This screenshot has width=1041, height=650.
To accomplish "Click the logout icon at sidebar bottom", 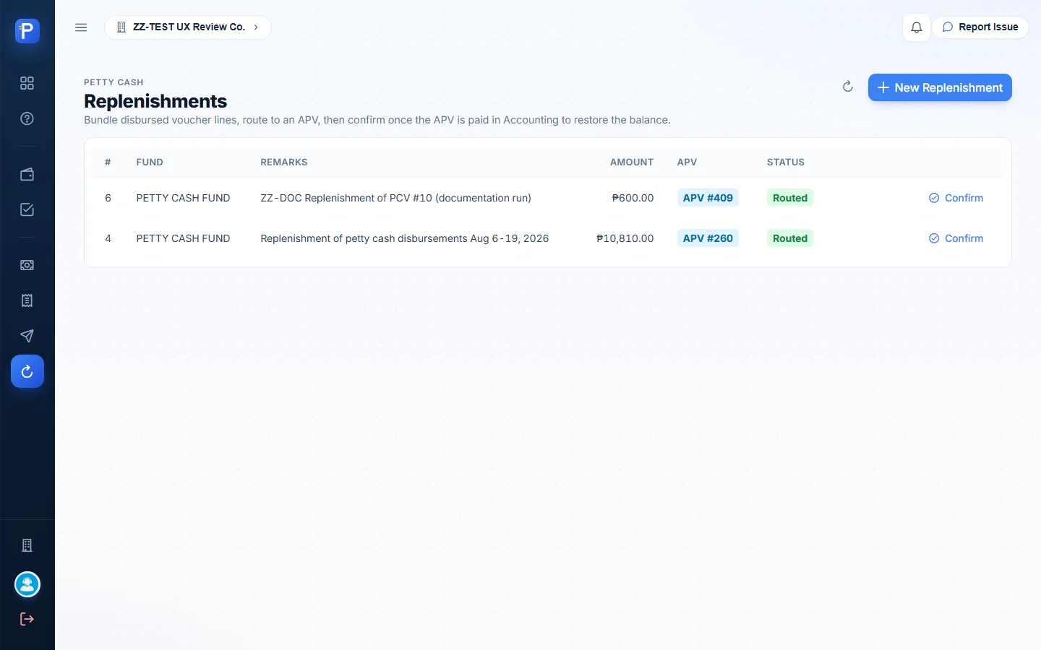I will pos(27,619).
